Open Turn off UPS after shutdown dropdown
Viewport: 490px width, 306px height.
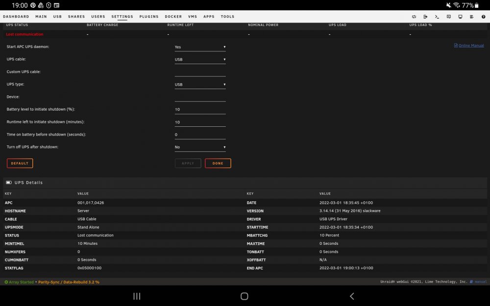(x=200, y=147)
